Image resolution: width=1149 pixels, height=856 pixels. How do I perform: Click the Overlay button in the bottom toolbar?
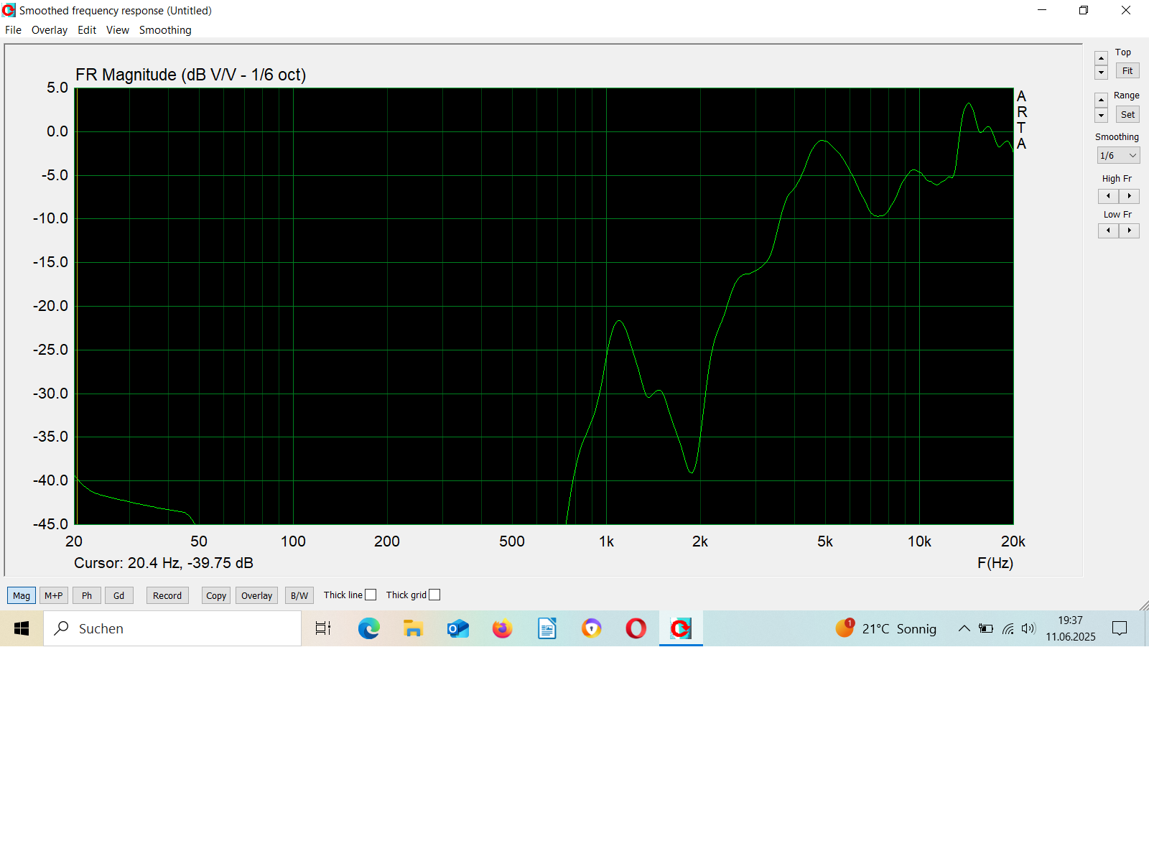pyautogui.click(x=256, y=595)
